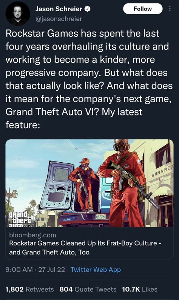Click the 27 Jul 22 date
179x300 pixels.
click(x=52, y=269)
